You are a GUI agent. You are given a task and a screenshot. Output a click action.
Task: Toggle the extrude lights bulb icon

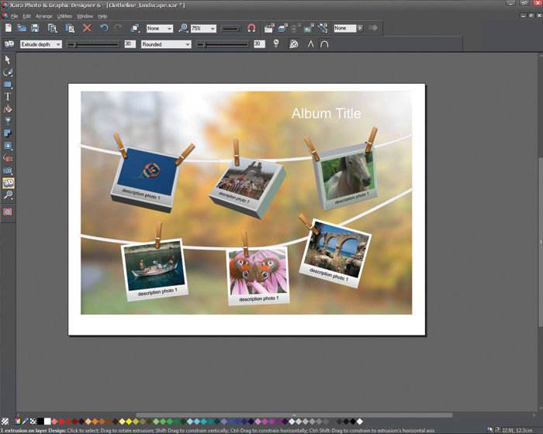pos(276,43)
